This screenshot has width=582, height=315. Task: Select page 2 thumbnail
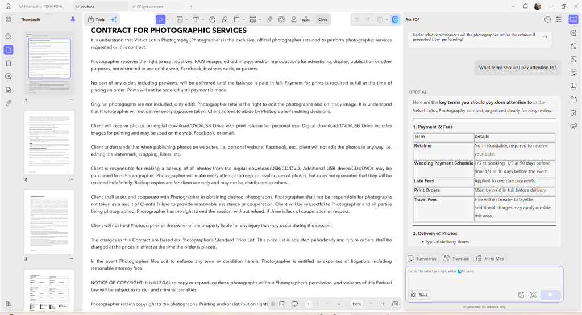49,142
